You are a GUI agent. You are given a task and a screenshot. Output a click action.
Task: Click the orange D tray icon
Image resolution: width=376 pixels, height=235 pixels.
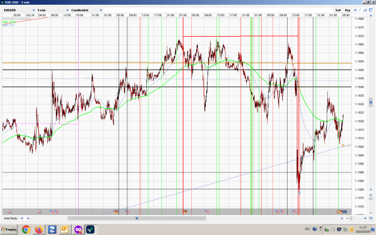[x=351, y=230]
